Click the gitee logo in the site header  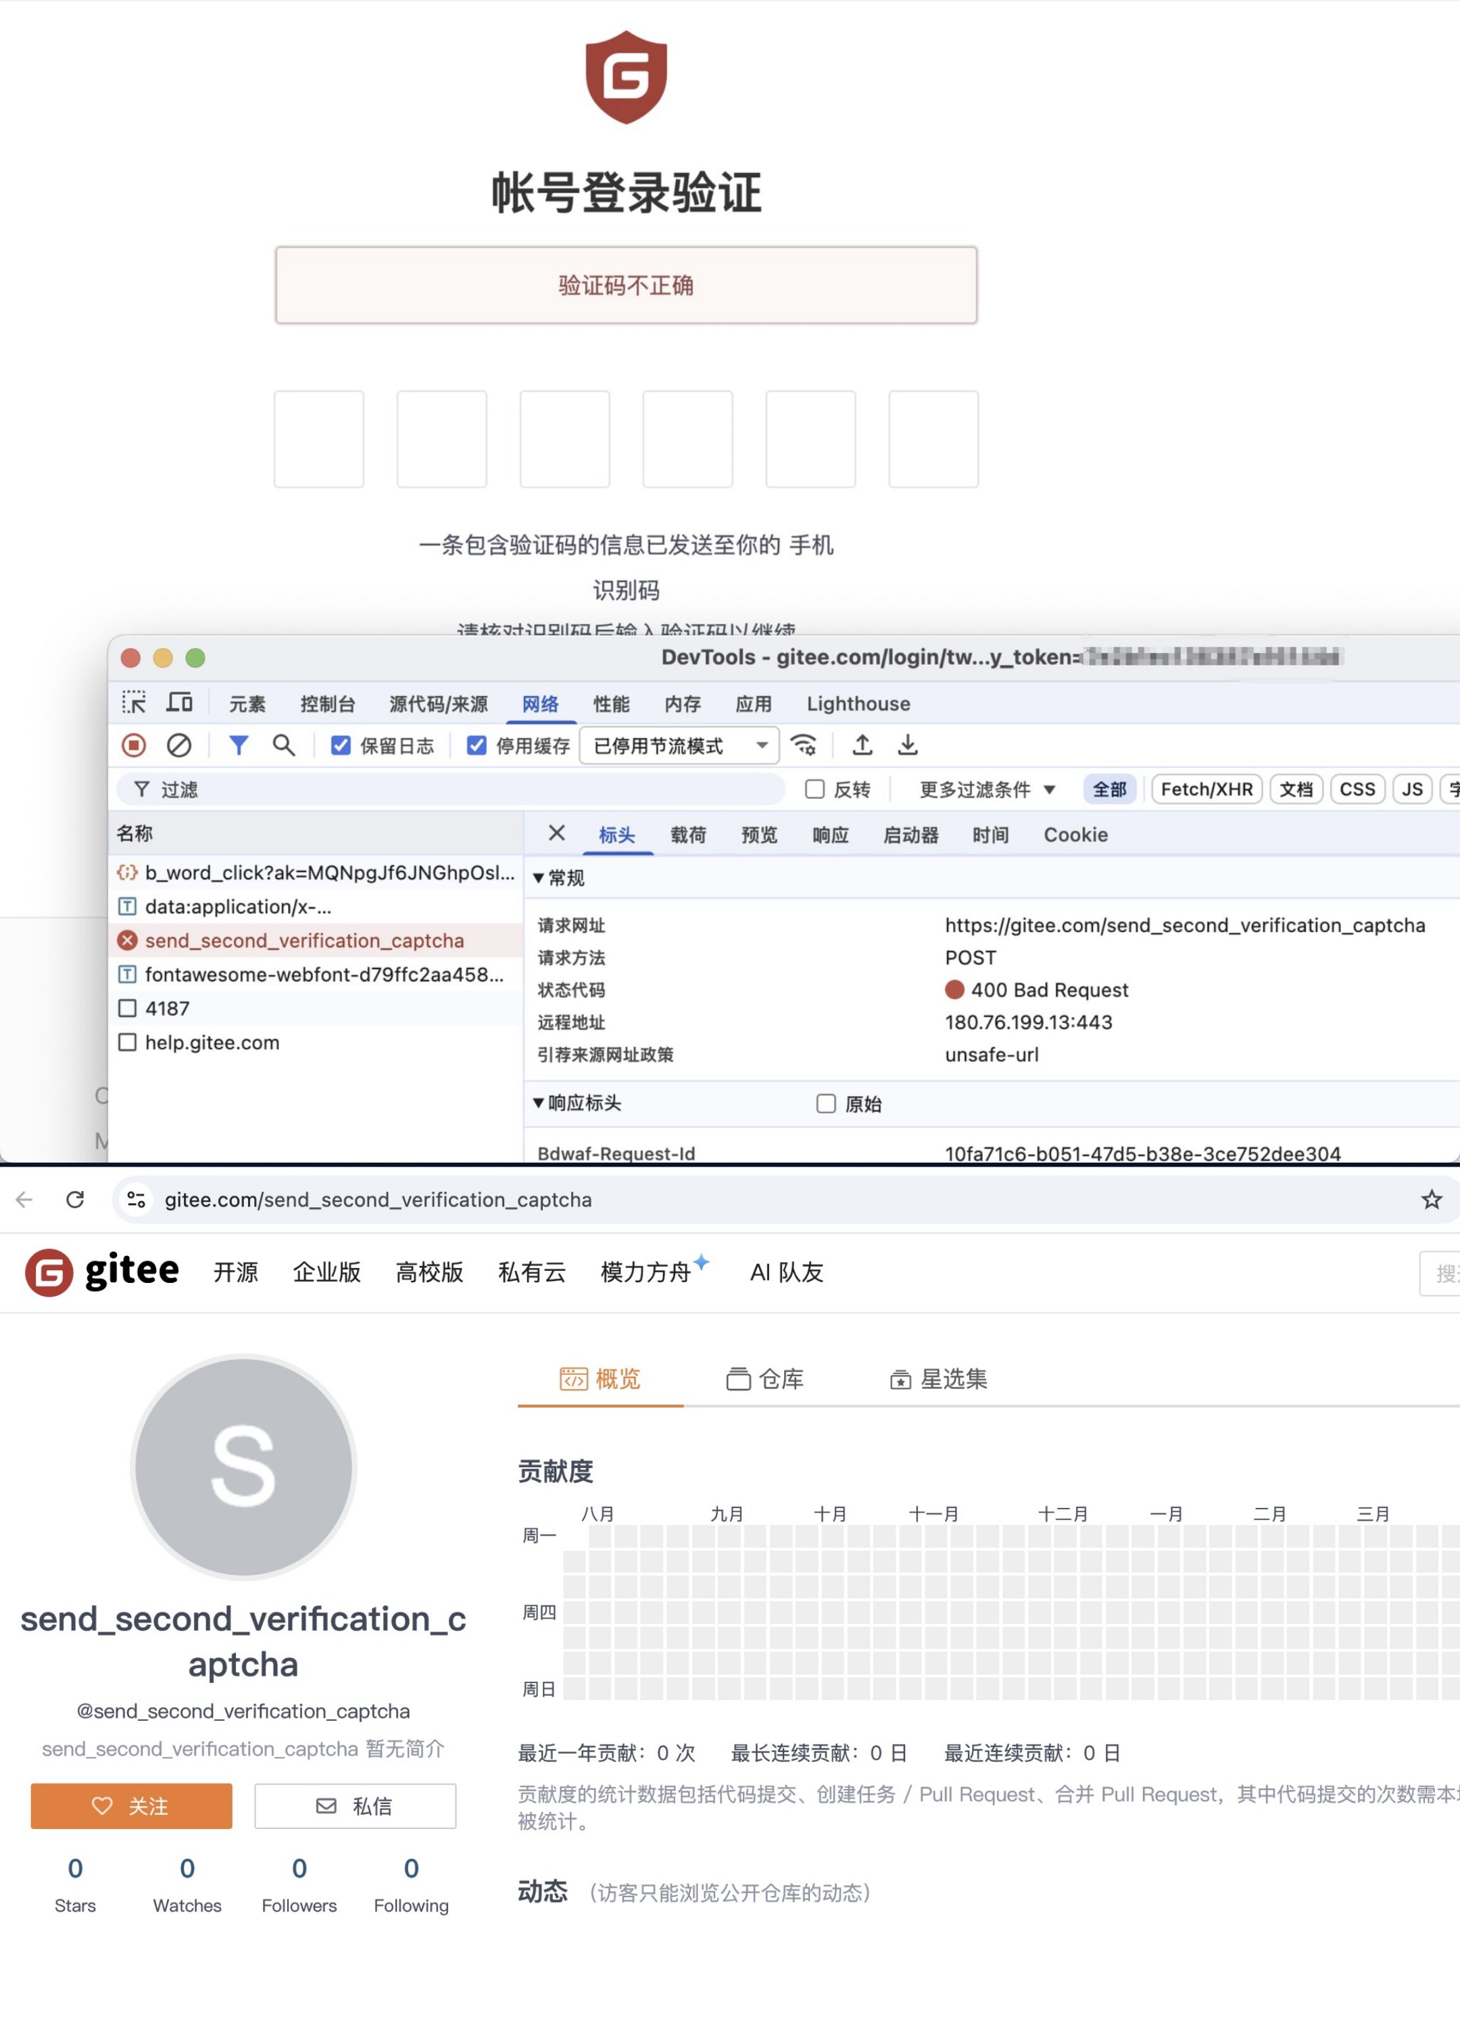click(103, 1272)
